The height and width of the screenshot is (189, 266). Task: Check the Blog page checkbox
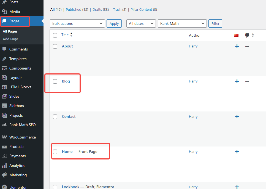(x=55, y=81)
